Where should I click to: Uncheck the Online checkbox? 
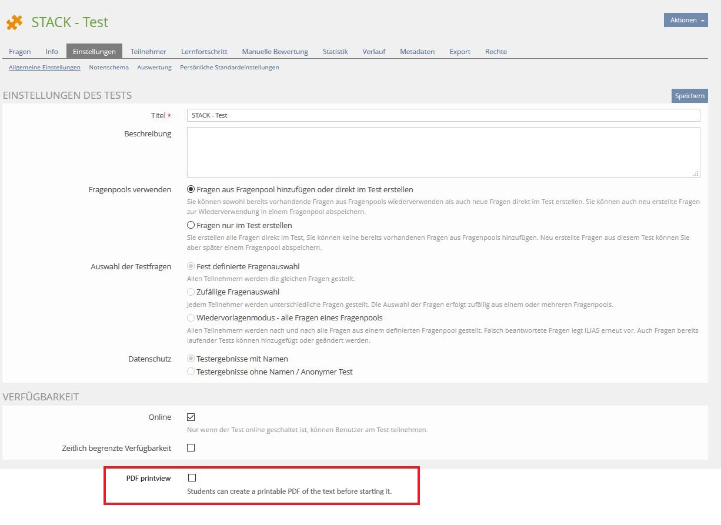pos(191,417)
